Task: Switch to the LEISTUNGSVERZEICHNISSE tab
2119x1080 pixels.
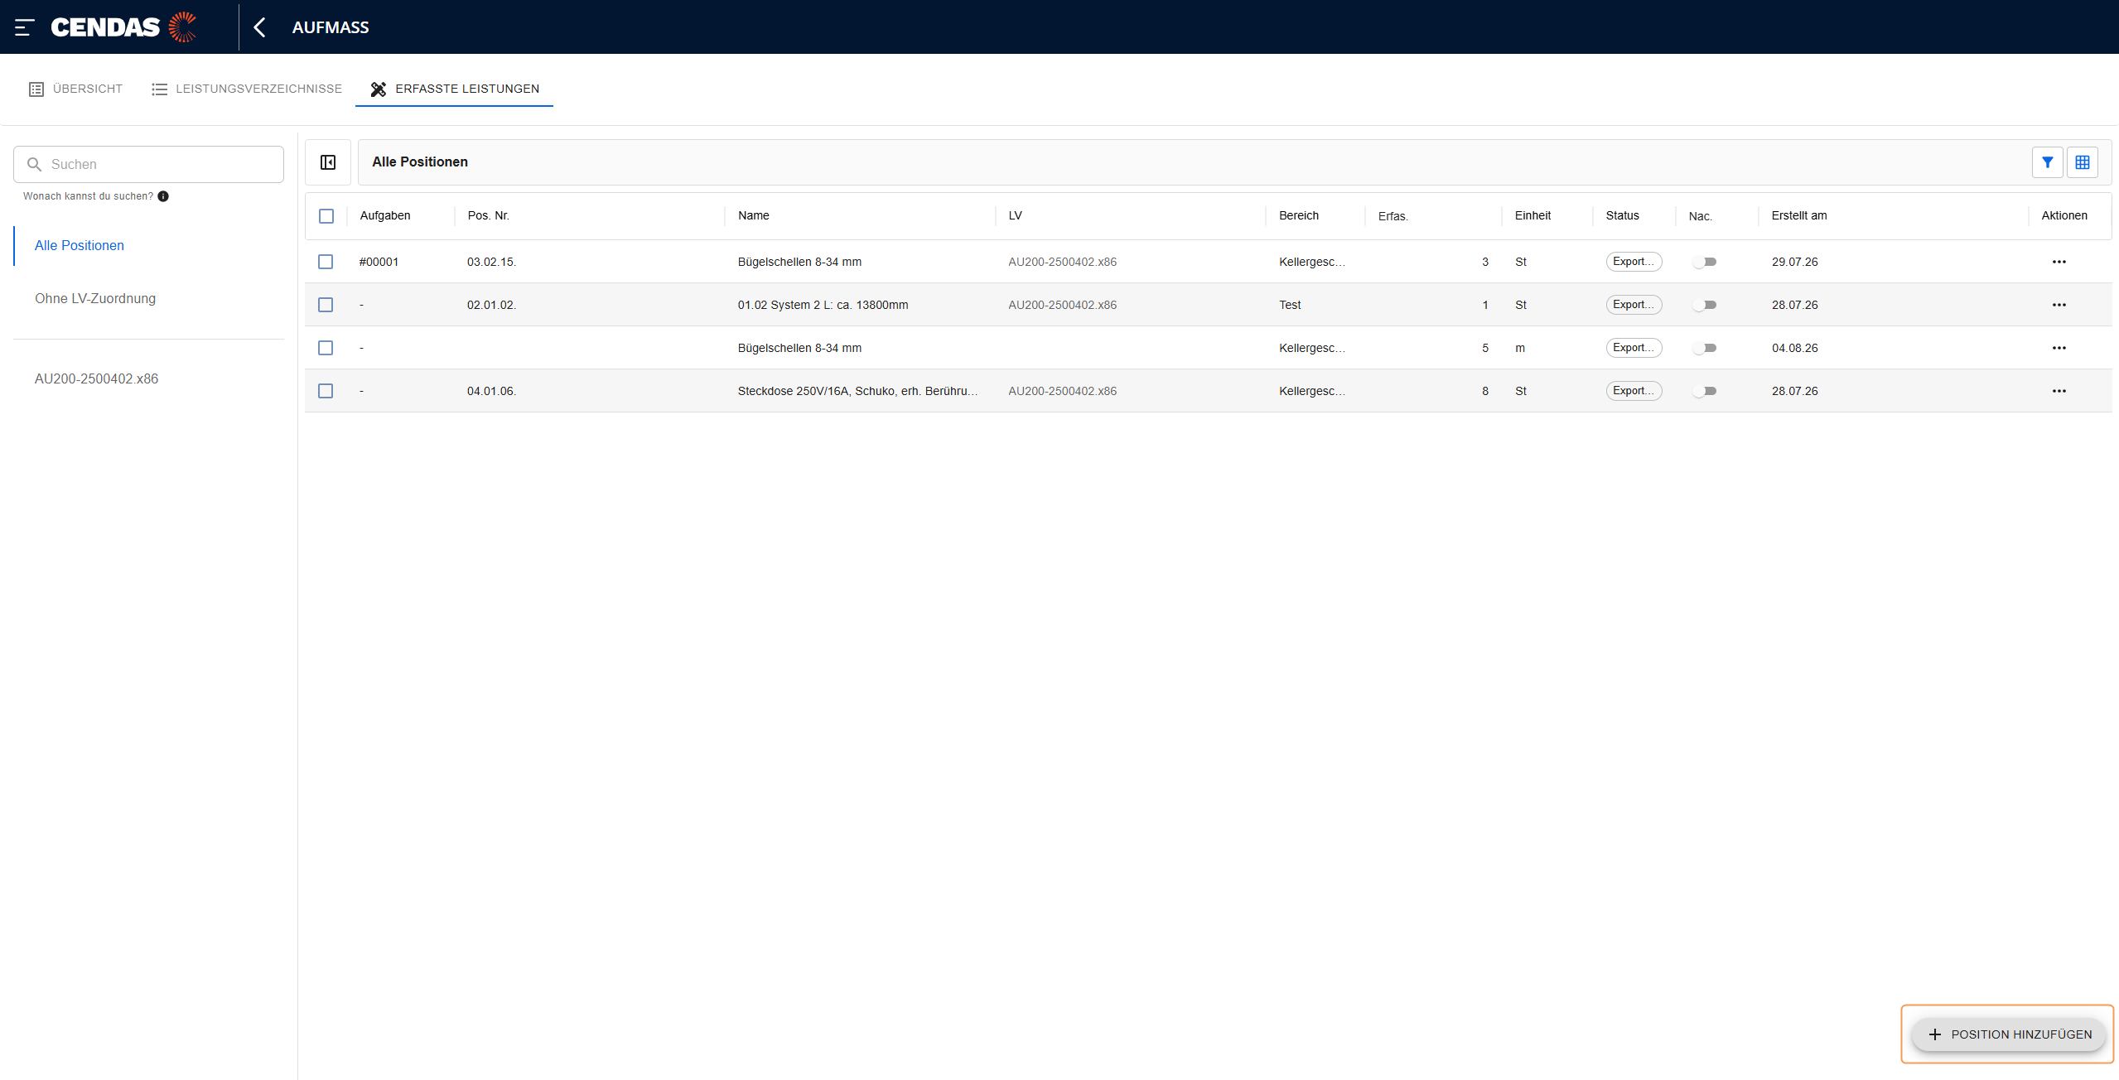Action: (x=247, y=89)
